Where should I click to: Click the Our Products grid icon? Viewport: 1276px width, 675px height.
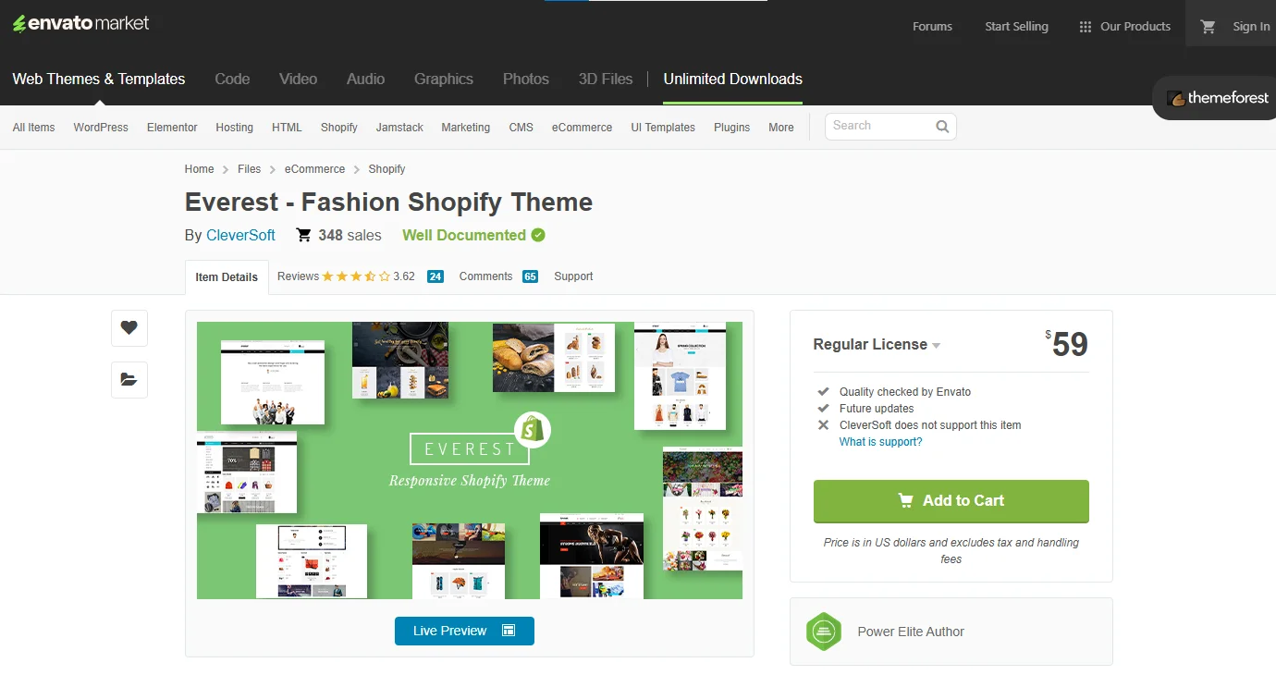pyautogui.click(x=1086, y=27)
